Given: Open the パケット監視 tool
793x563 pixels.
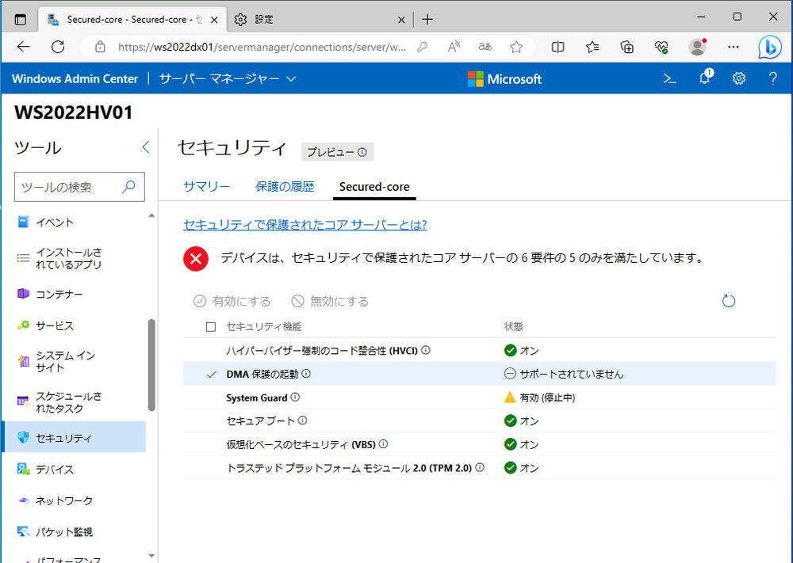Looking at the screenshot, I should (x=75, y=531).
